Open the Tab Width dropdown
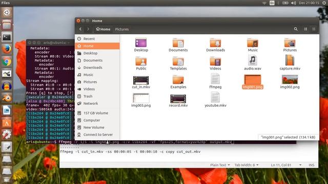This screenshot has width=328, height=184. point(246,165)
